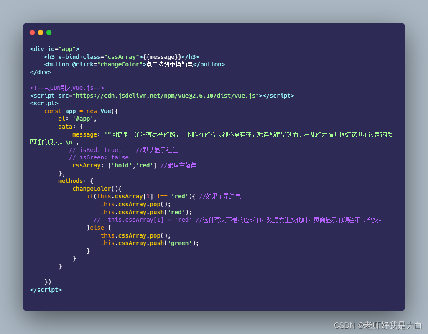Click the green maximize dot of the code window
Image resolution: width=428 pixels, height=334 pixels.
coord(49,33)
